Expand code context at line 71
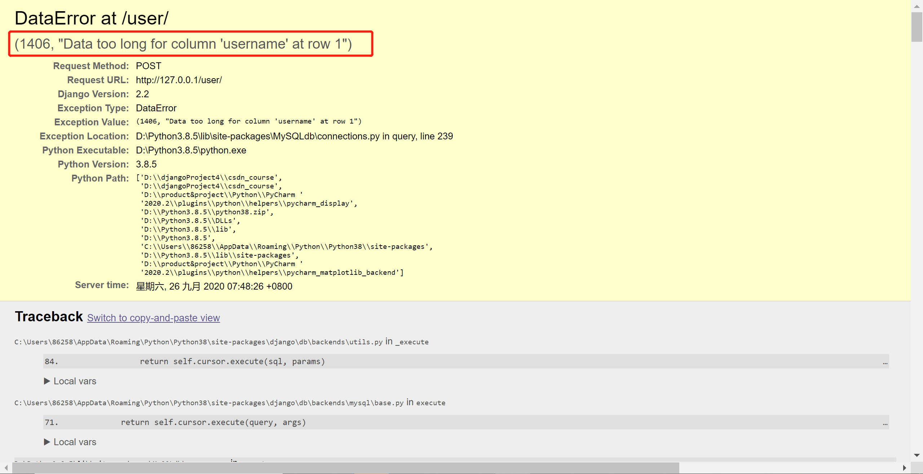The height and width of the screenshot is (474, 923). tap(213, 422)
